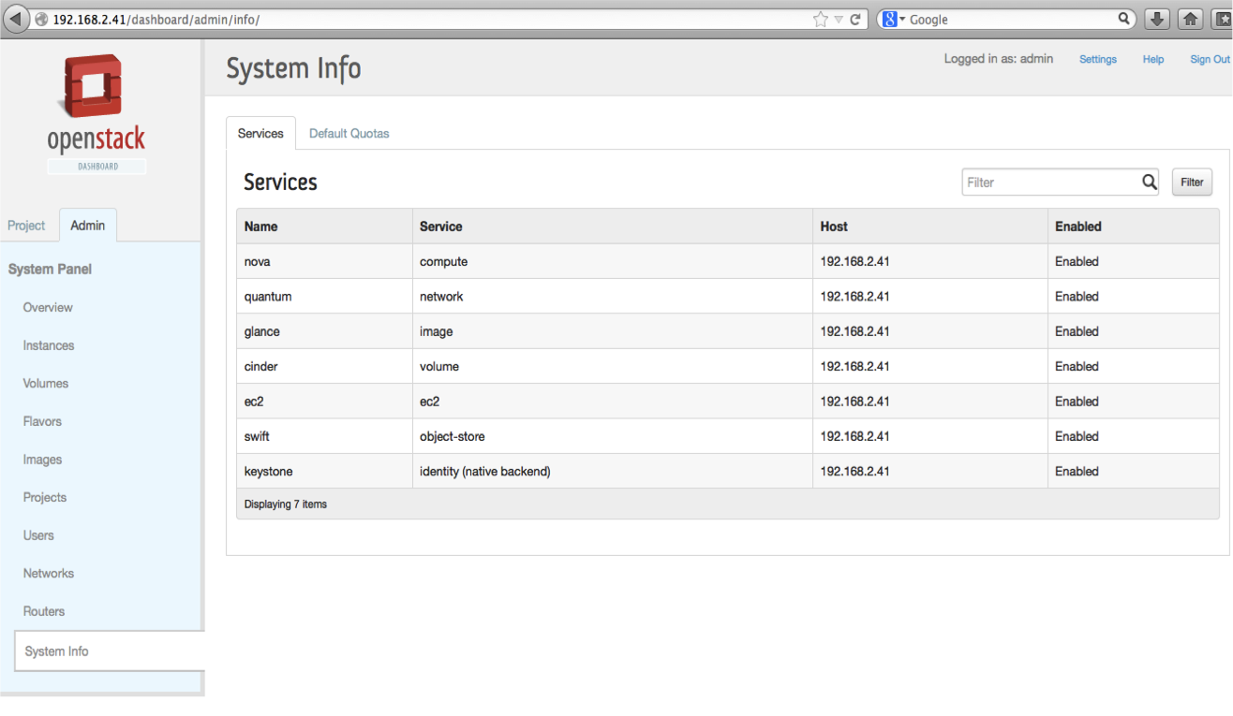Viewport: 1233px width, 716px height.
Task: Click the host IP in the nova row
Action: (x=854, y=262)
